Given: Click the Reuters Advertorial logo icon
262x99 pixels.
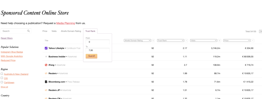Looking at the screenshot, I should (x=46, y=73).
